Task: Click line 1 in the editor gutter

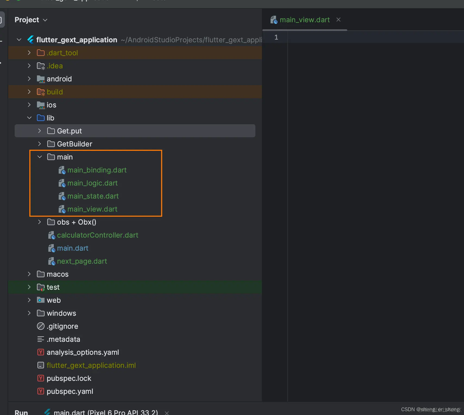Action: (276, 37)
